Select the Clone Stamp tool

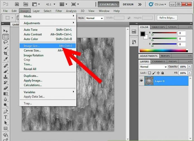click(x=6, y=77)
